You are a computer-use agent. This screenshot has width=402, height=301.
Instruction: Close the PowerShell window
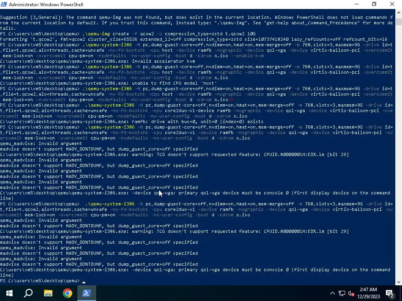coord(392,4)
